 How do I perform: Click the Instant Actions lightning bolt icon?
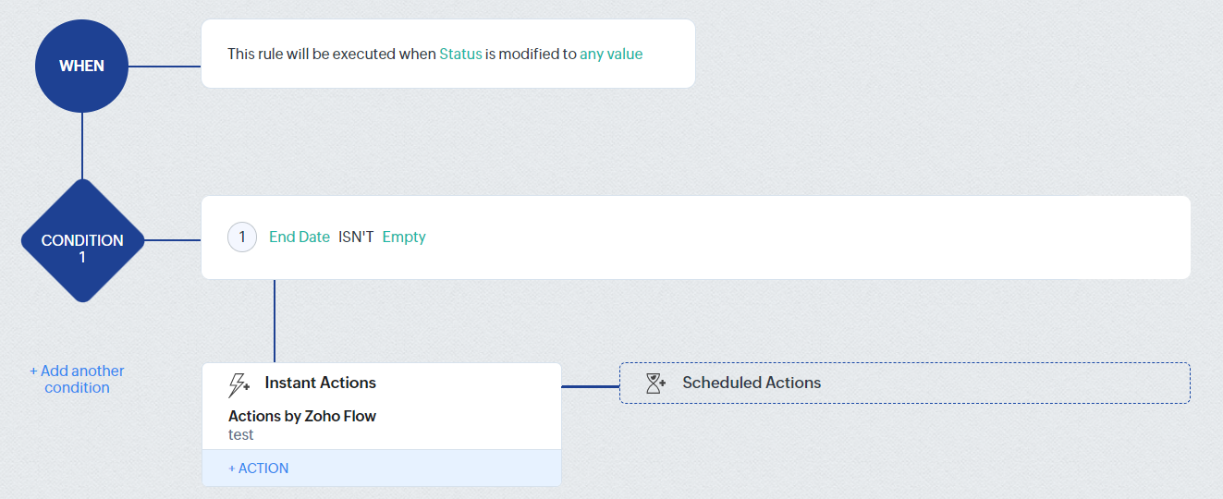click(x=239, y=384)
